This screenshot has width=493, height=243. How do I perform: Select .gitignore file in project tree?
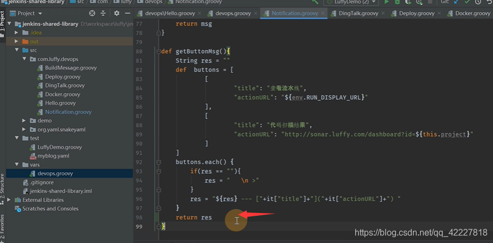[42, 183]
